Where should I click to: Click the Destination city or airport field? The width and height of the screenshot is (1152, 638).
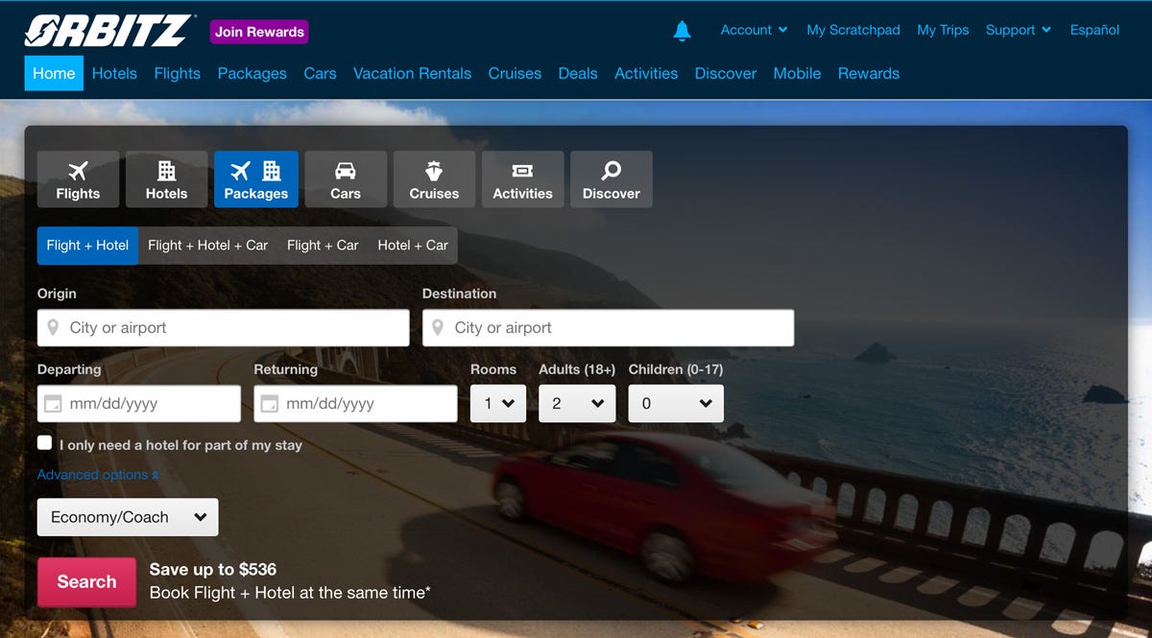(x=608, y=328)
